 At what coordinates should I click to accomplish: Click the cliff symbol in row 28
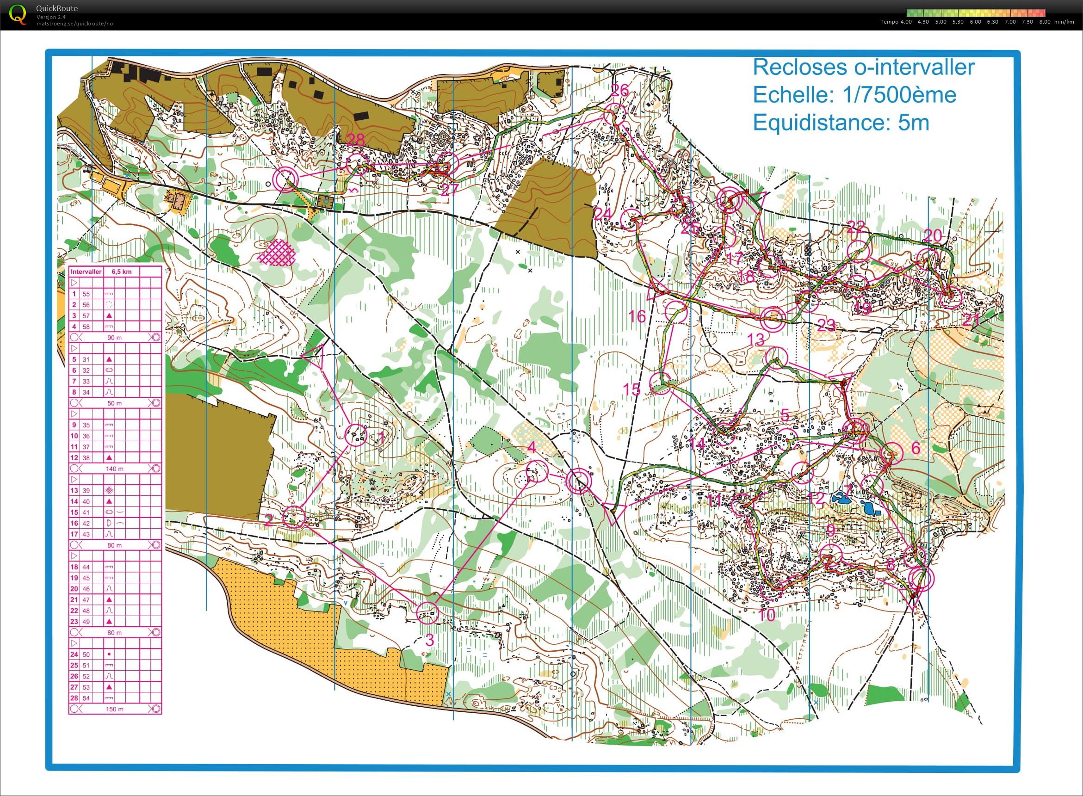(x=109, y=698)
